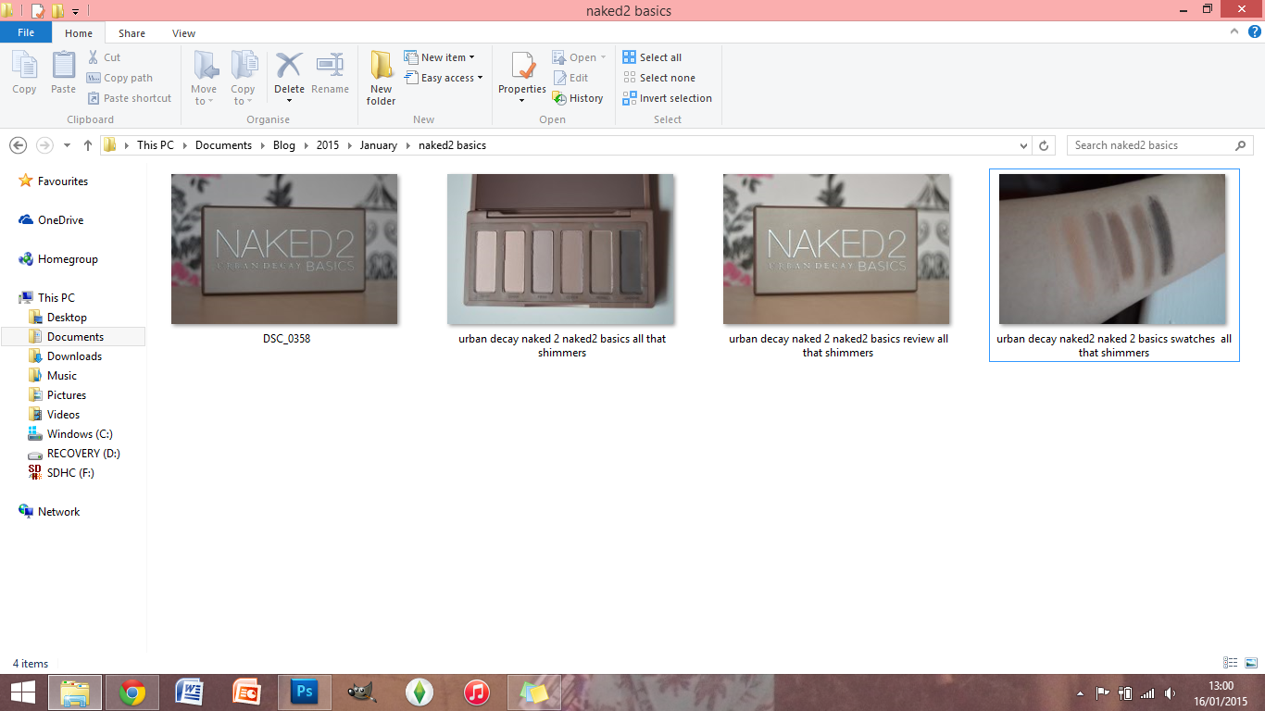Switch to details view in the status bar
The height and width of the screenshot is (711, 1265).
pos(1231,663)
